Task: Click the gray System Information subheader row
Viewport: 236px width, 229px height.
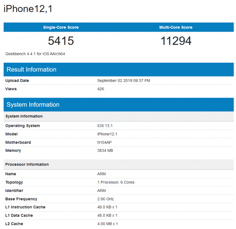Action: coord(119,116)
